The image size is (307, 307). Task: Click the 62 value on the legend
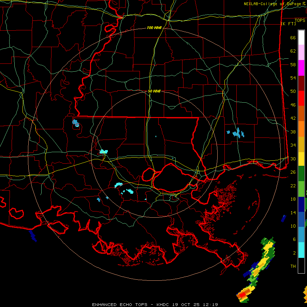point(293,51)
